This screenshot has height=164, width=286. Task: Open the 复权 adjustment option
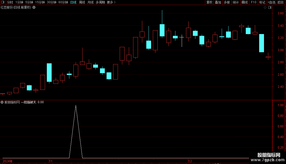pyautogui.click(x=209, y=2)
